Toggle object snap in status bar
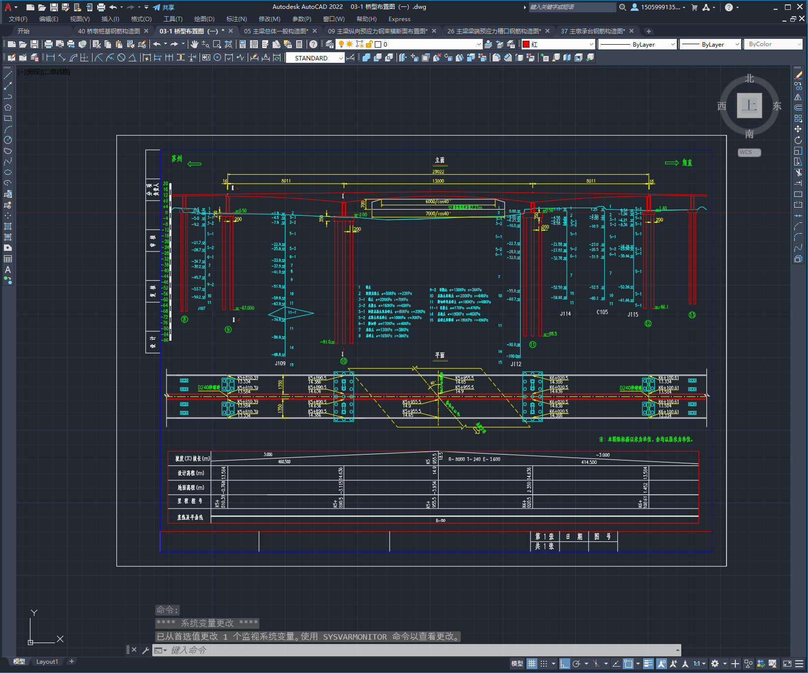 (x=628, y=664)
